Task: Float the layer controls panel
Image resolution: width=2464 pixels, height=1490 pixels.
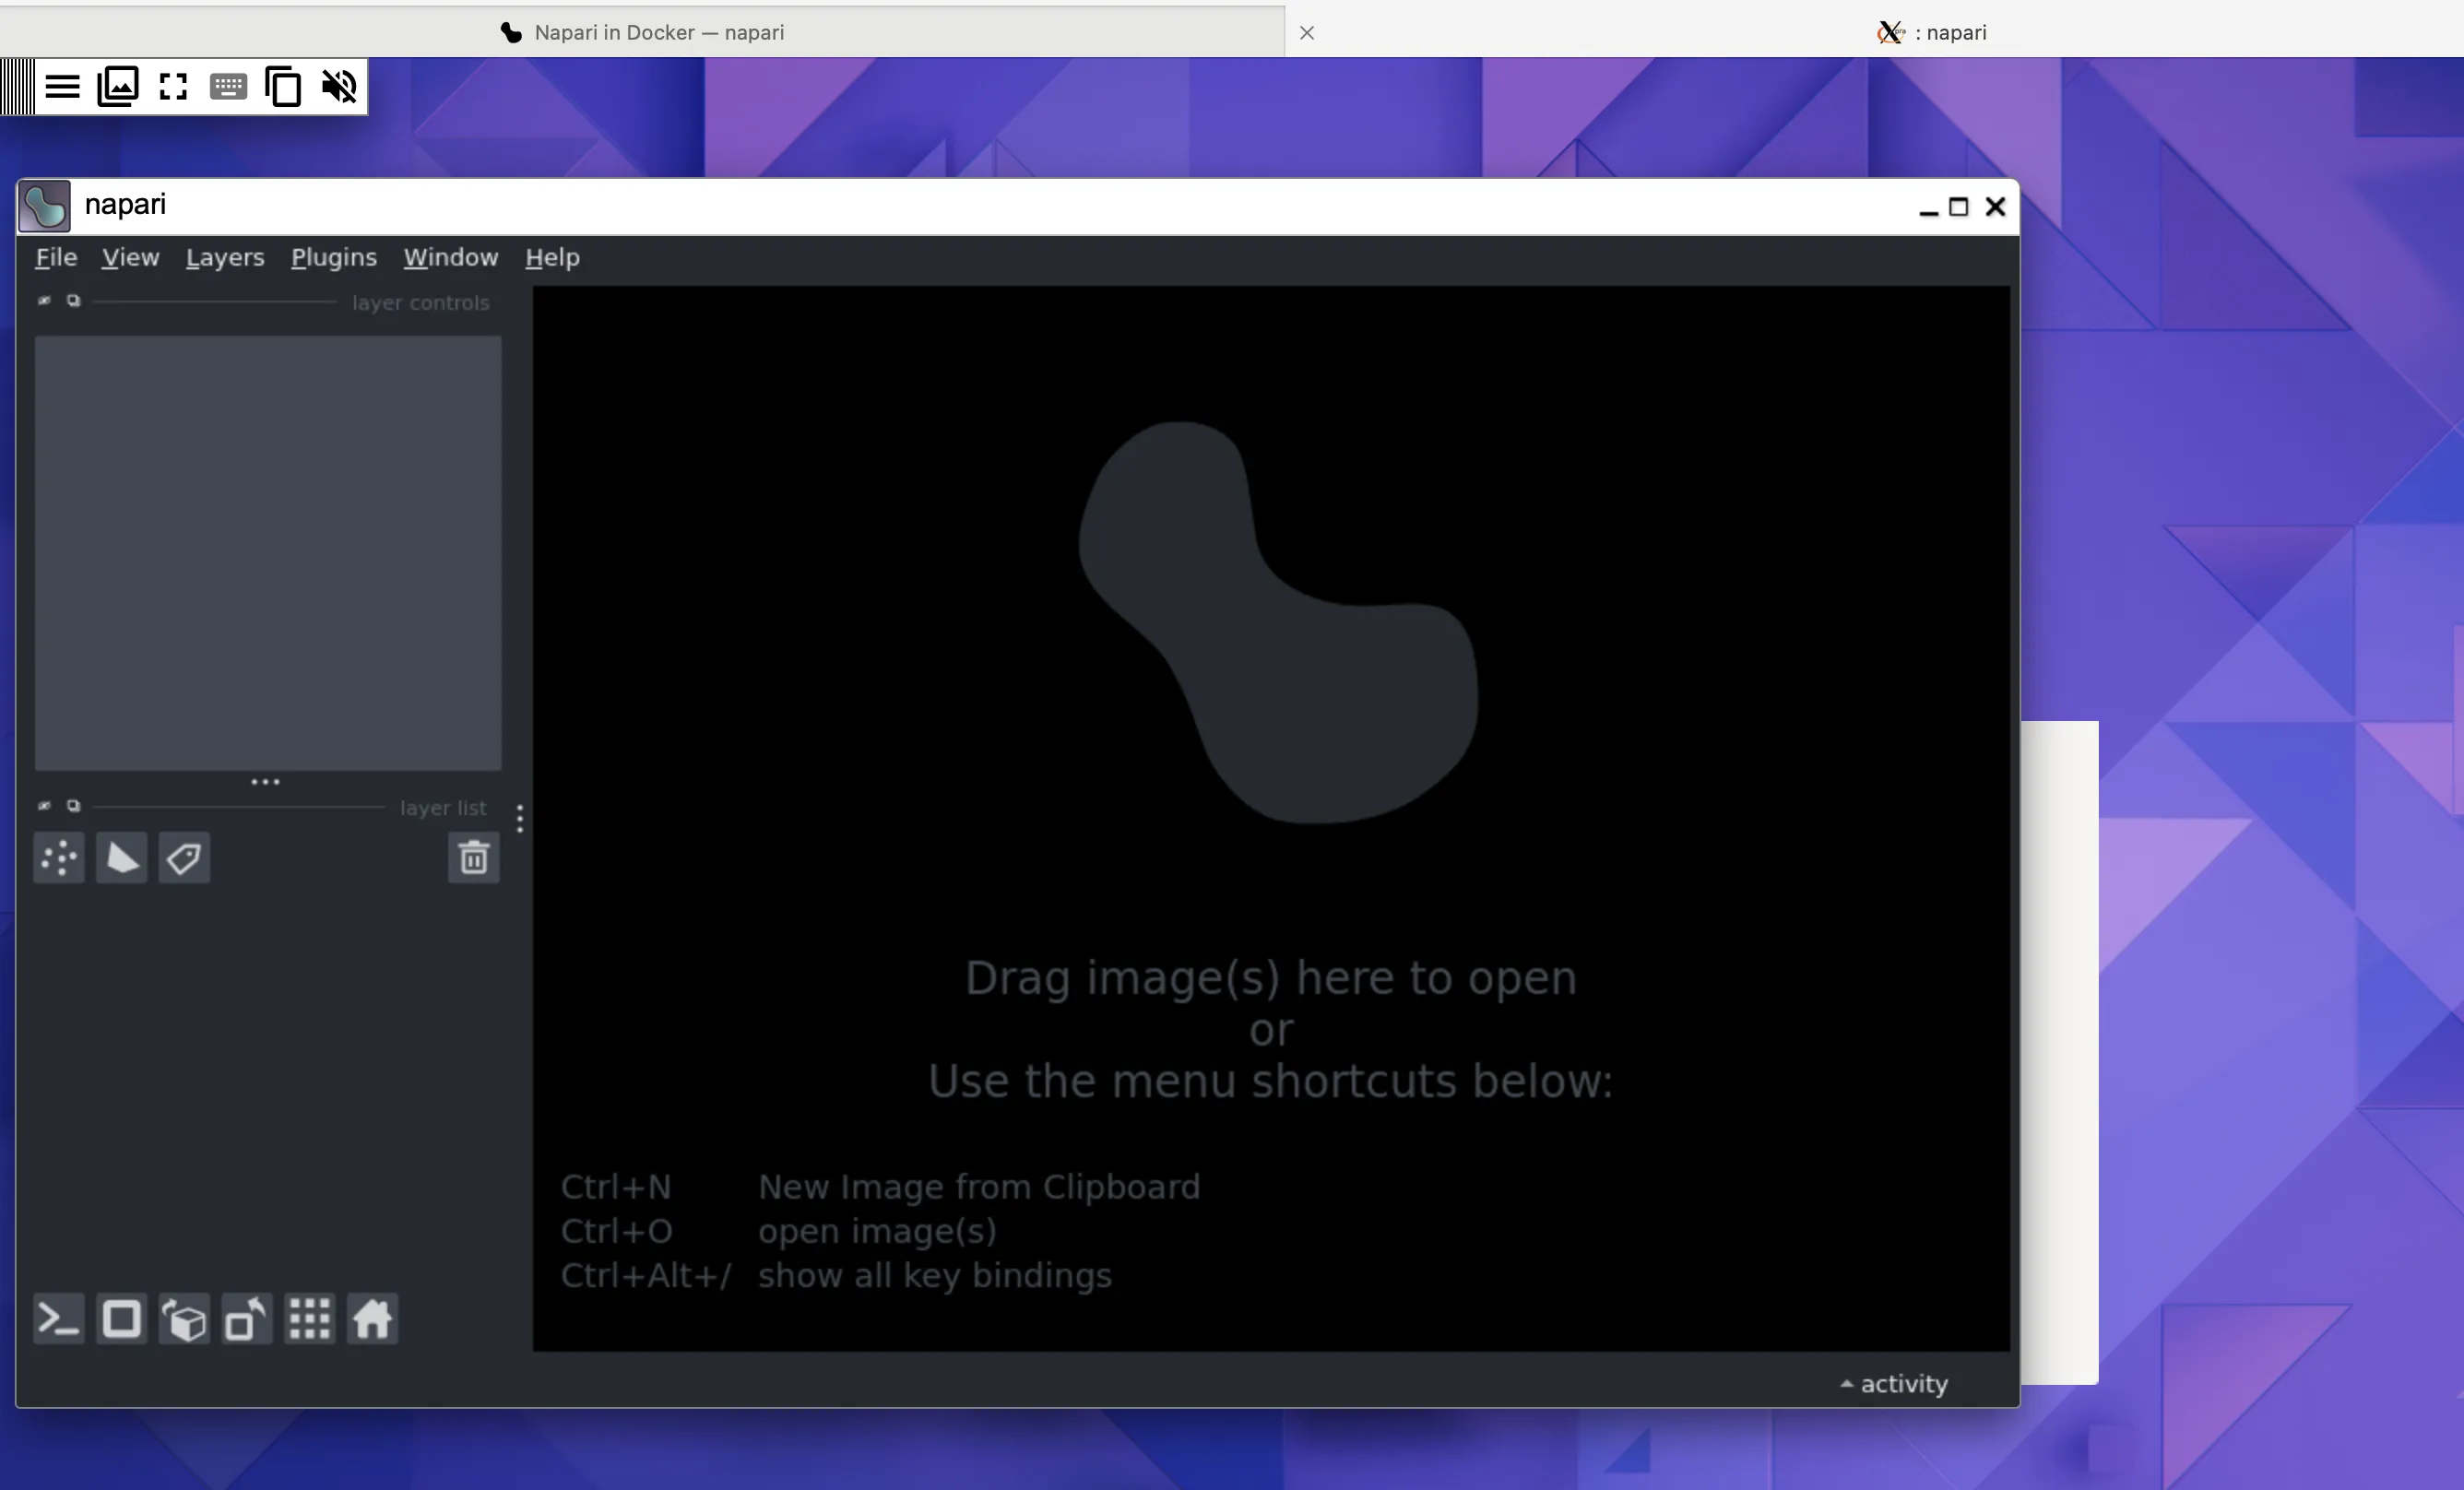Action: tap(73, 300)
